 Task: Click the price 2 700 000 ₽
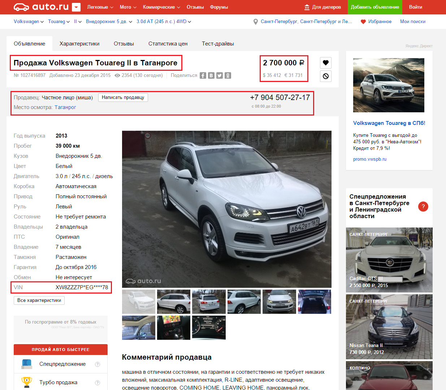283,63
